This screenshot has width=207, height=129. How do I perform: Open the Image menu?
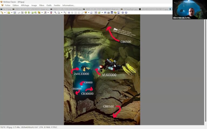tap(34, 5)
